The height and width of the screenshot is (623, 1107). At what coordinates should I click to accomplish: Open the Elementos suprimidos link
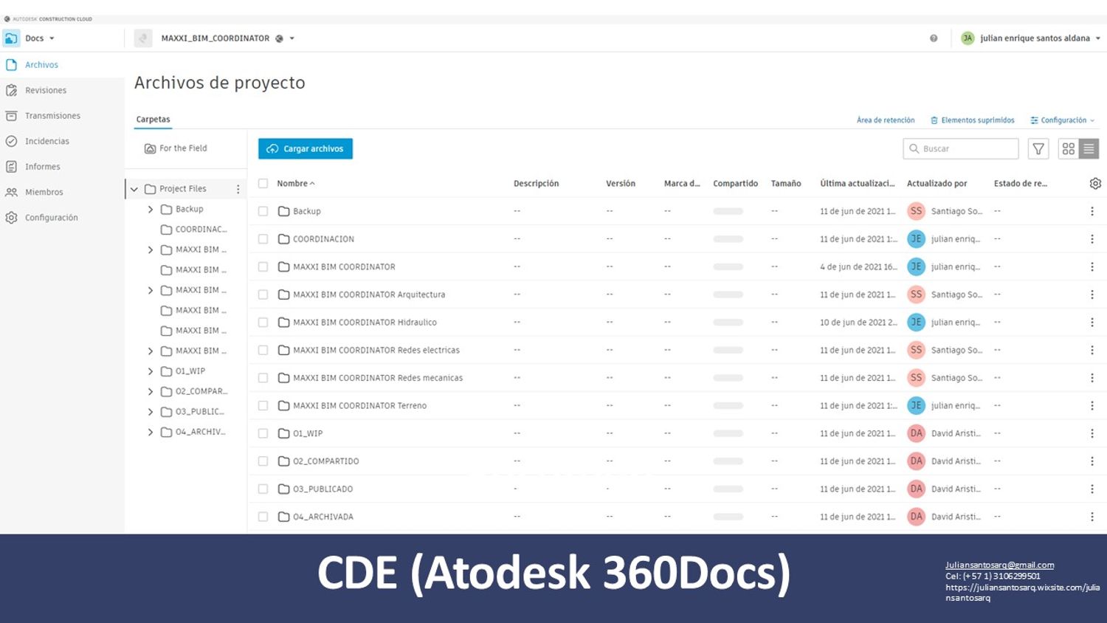(972, 120)
